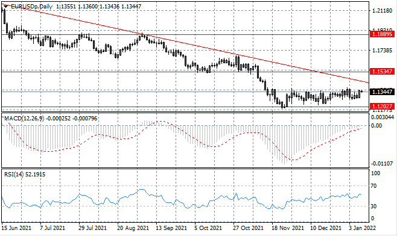Click the 10 Dec 2021 date label
This screenshot has width=397, height=236.
(x=326, y=228)
